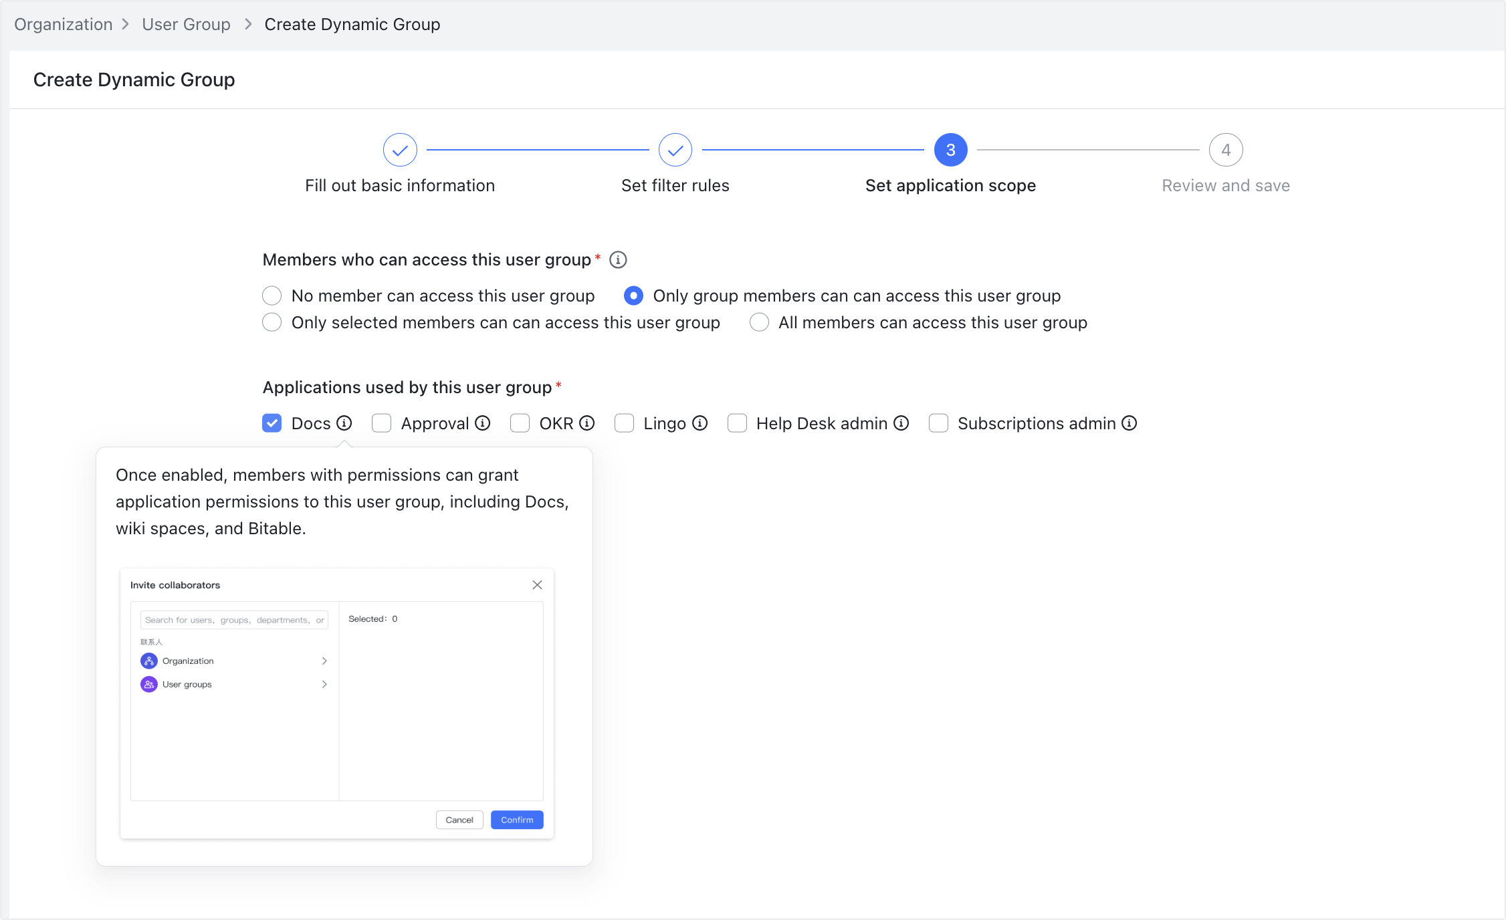Cancel the invite collaborators dialog
This screenshot has height=920, width=1506.
[x=459, y=820]
